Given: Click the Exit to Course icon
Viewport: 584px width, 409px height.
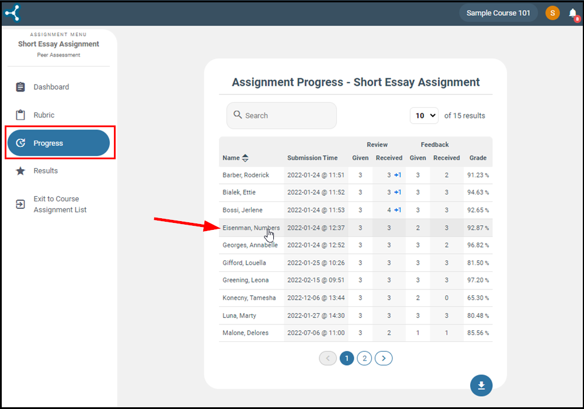Looking at the screenshot, I should 20,204.
